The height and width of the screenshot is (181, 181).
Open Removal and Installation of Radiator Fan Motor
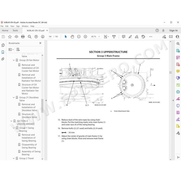[31, 78]
